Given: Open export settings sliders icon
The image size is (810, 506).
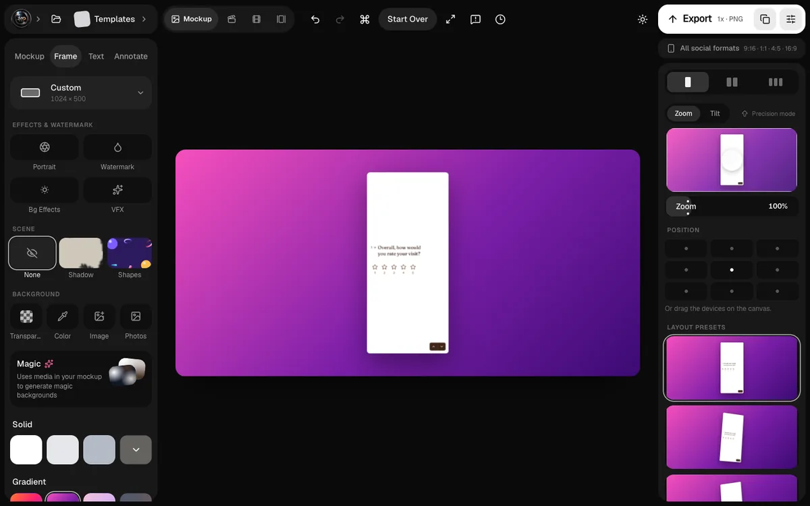Looking at the screenshot, I should pos(791,19).
